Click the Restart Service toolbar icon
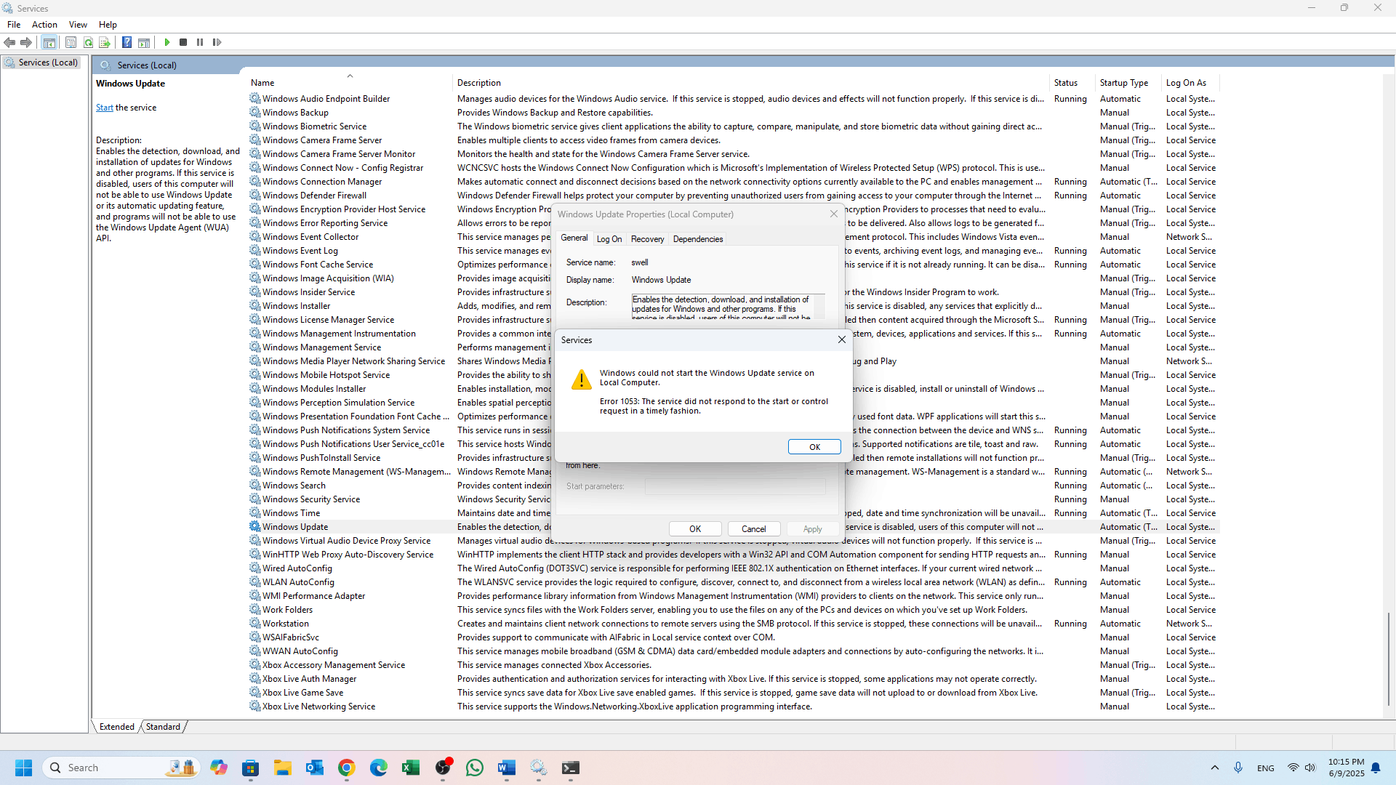 pyautogui.click(x=217, y=43)
